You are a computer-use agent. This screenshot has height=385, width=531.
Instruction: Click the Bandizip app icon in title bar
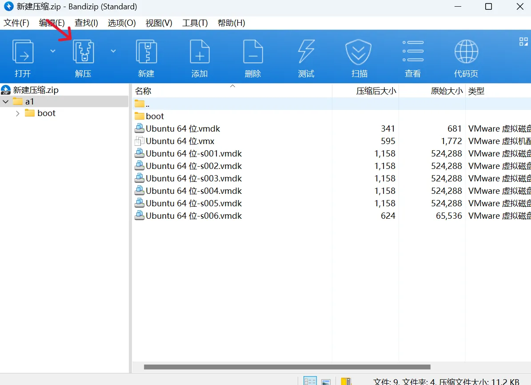click(8, 6)
